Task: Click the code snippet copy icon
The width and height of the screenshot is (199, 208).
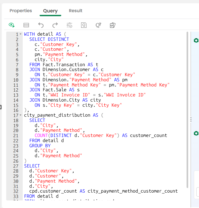Action: (x=112, y=25)
